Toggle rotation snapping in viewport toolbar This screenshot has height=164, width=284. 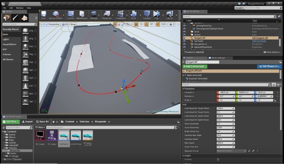pos(146,24)
